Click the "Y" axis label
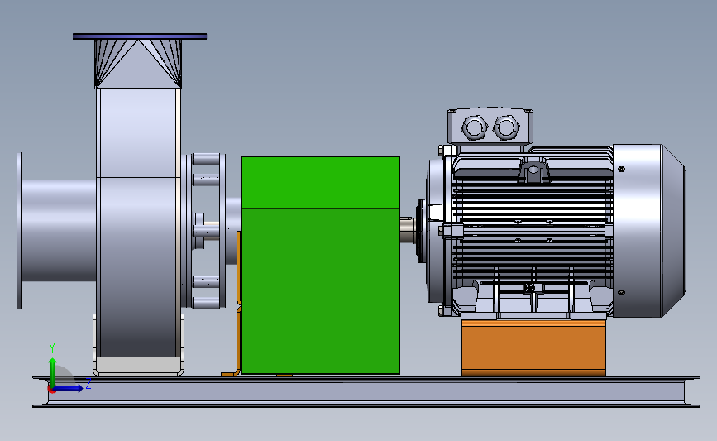The image size is (717, 441). (x=52, y=348)
